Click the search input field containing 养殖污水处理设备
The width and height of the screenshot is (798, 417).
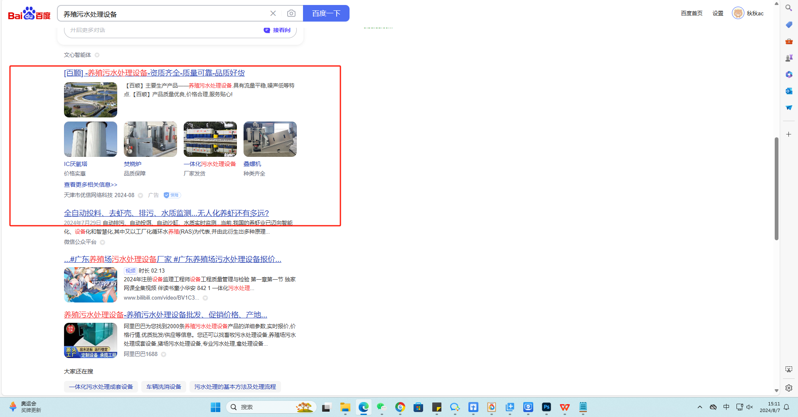pos(162,14)
